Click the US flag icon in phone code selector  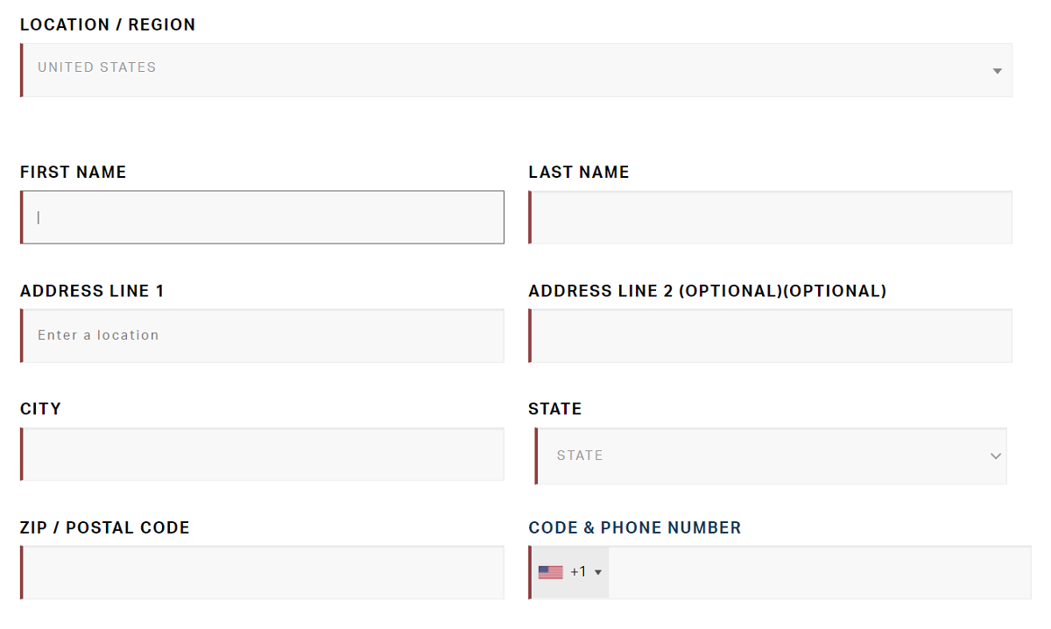550,571
